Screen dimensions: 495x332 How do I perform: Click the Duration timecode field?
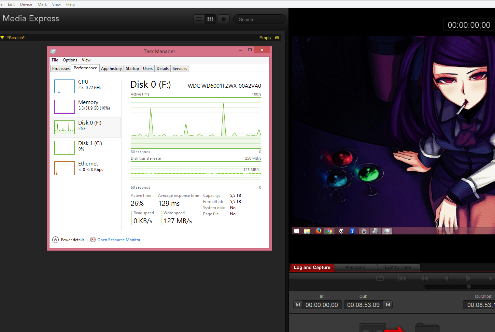coord(479,305)
